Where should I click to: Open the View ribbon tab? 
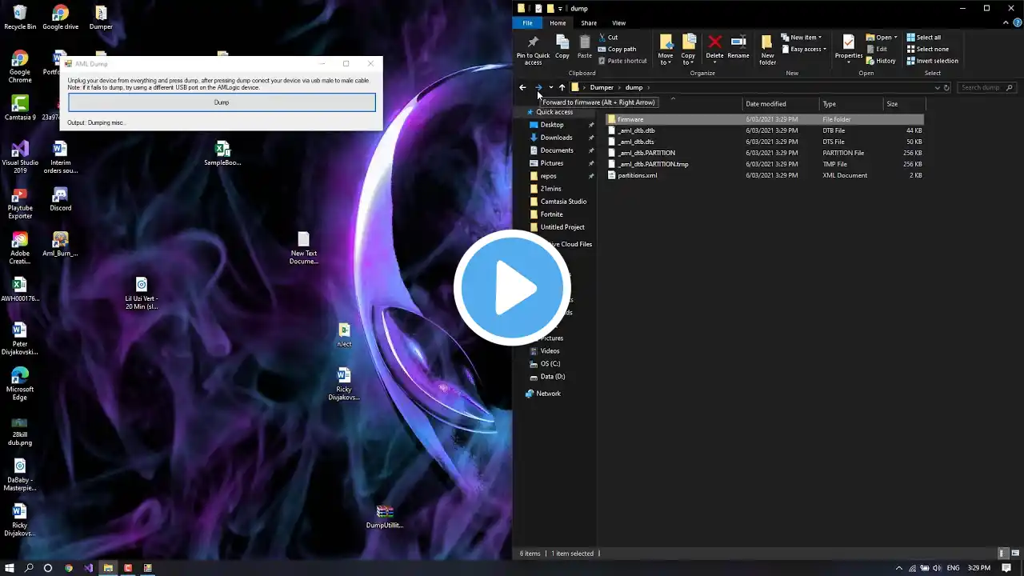tap(618, 23)
